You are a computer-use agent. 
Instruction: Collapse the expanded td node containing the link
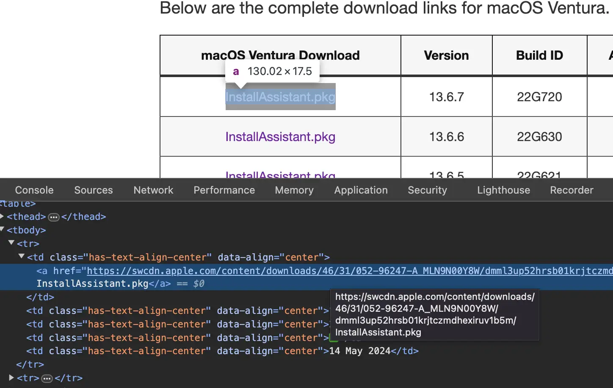tap(22, 256)
